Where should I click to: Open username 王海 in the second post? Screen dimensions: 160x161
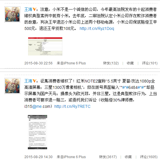click(28, 81)
